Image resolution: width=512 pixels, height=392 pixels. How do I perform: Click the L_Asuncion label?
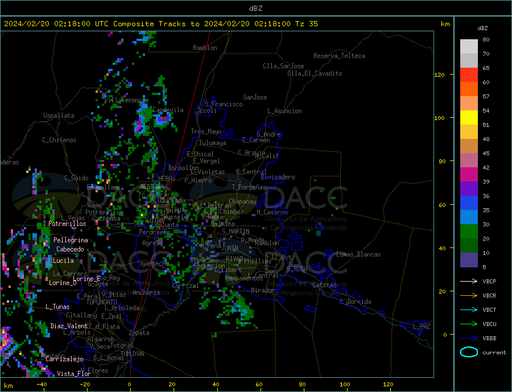[284, 111]
